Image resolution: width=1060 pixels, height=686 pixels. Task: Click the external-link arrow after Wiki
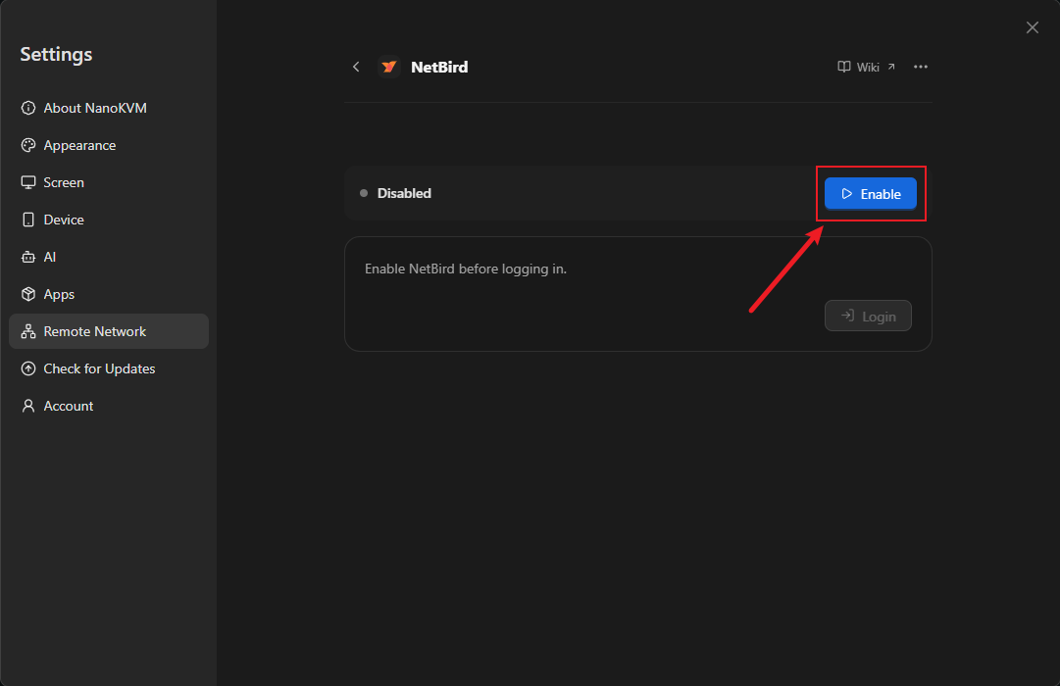(x=891, y=67)
